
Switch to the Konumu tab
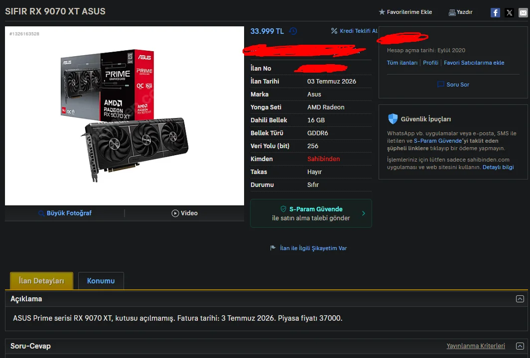click(101, 281)
